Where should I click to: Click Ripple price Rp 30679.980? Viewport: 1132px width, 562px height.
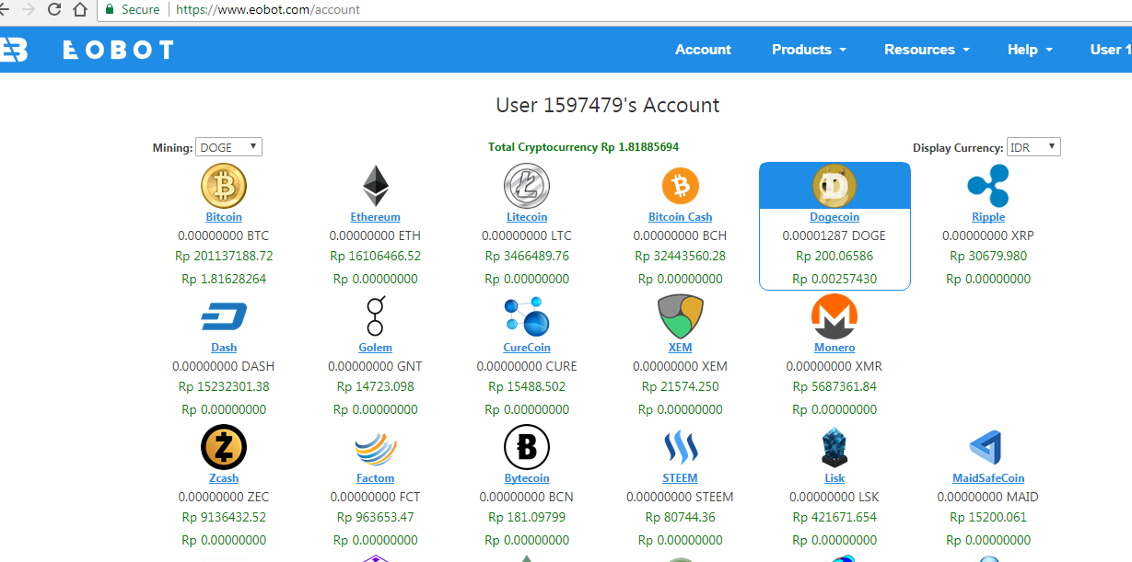988,257
